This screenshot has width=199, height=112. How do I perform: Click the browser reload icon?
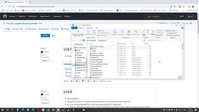point(10,7)
